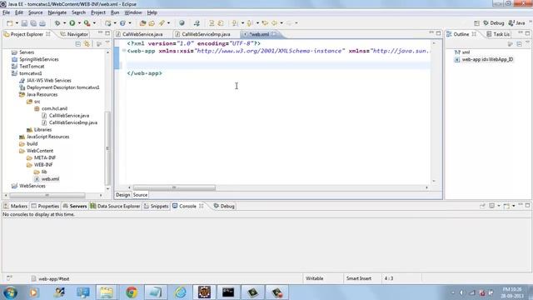This screenshot has height=300, width=533.
Task: Close the Console view tab
Action: pos(202,206)
